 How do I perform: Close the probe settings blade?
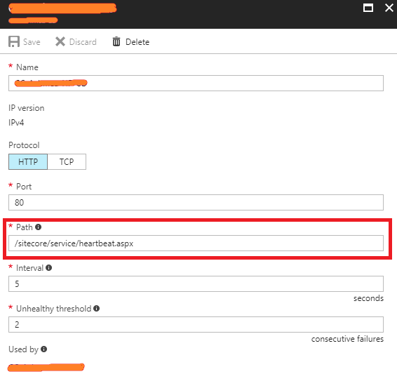(x=389, y=8)
